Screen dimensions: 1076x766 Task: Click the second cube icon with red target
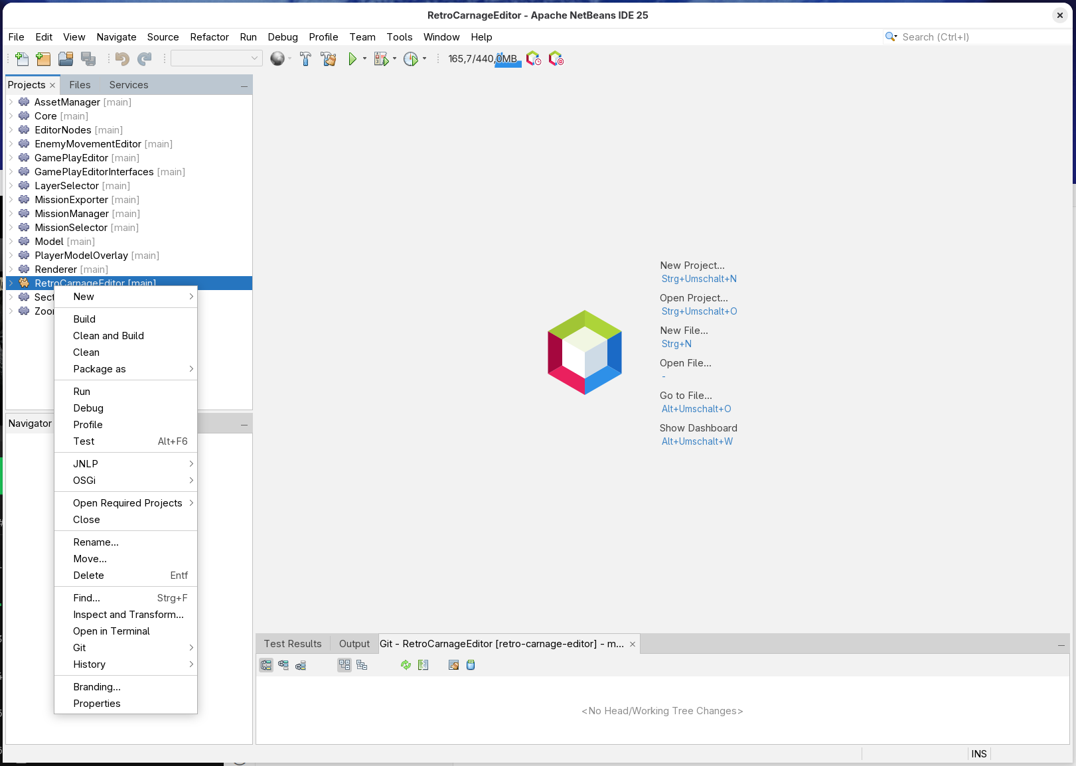coord(556,59)
